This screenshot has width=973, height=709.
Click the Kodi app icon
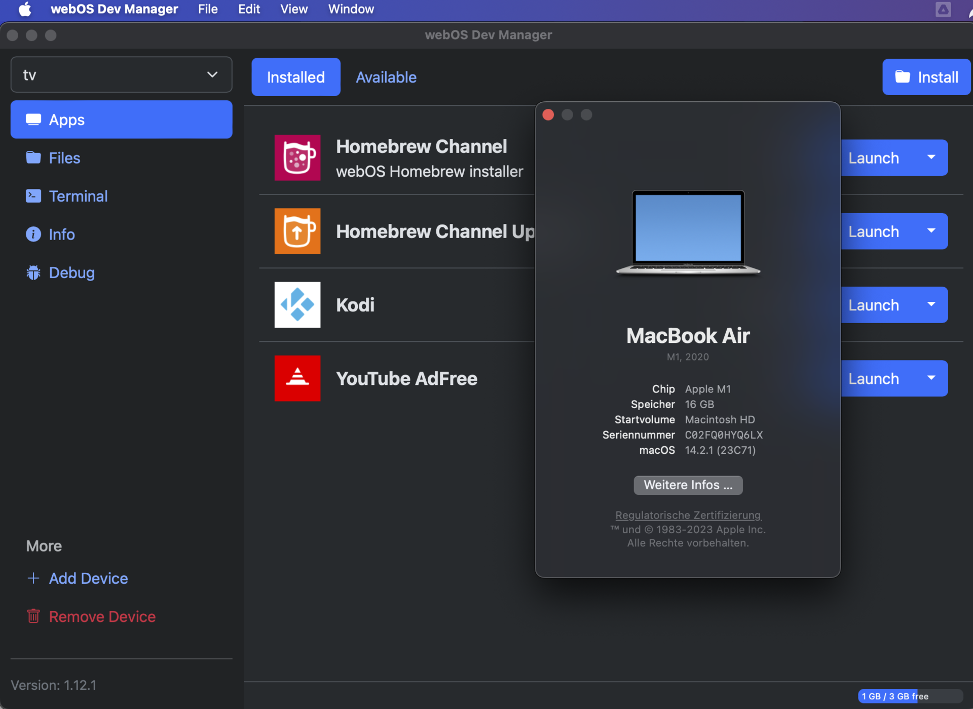[x=297, y=305]
